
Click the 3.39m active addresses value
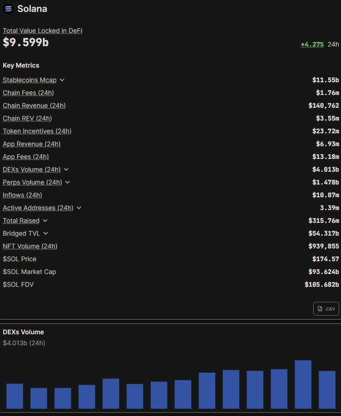tap(329, 208)
